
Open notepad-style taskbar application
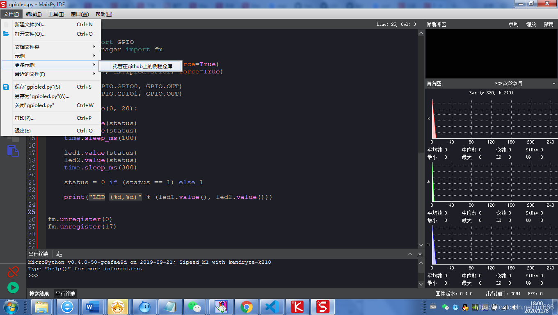pos(169,307)
